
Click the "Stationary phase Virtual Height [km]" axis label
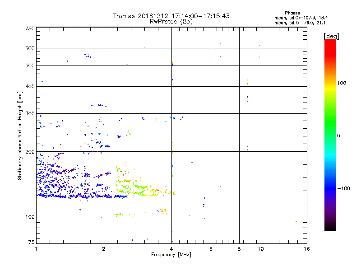[x=19, y=135]
